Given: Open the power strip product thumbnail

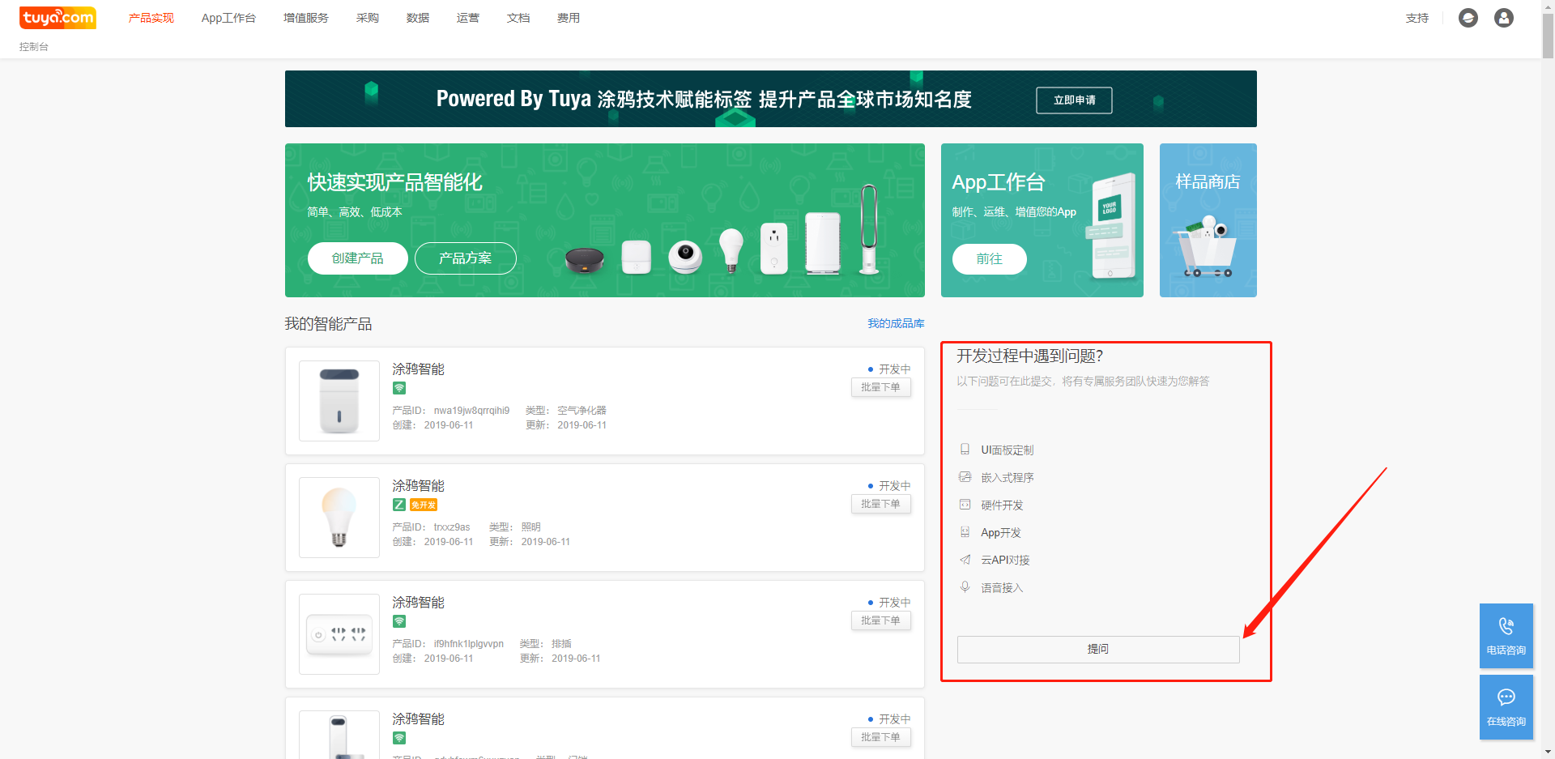Looking at the screenshot, I should [339, 634].
